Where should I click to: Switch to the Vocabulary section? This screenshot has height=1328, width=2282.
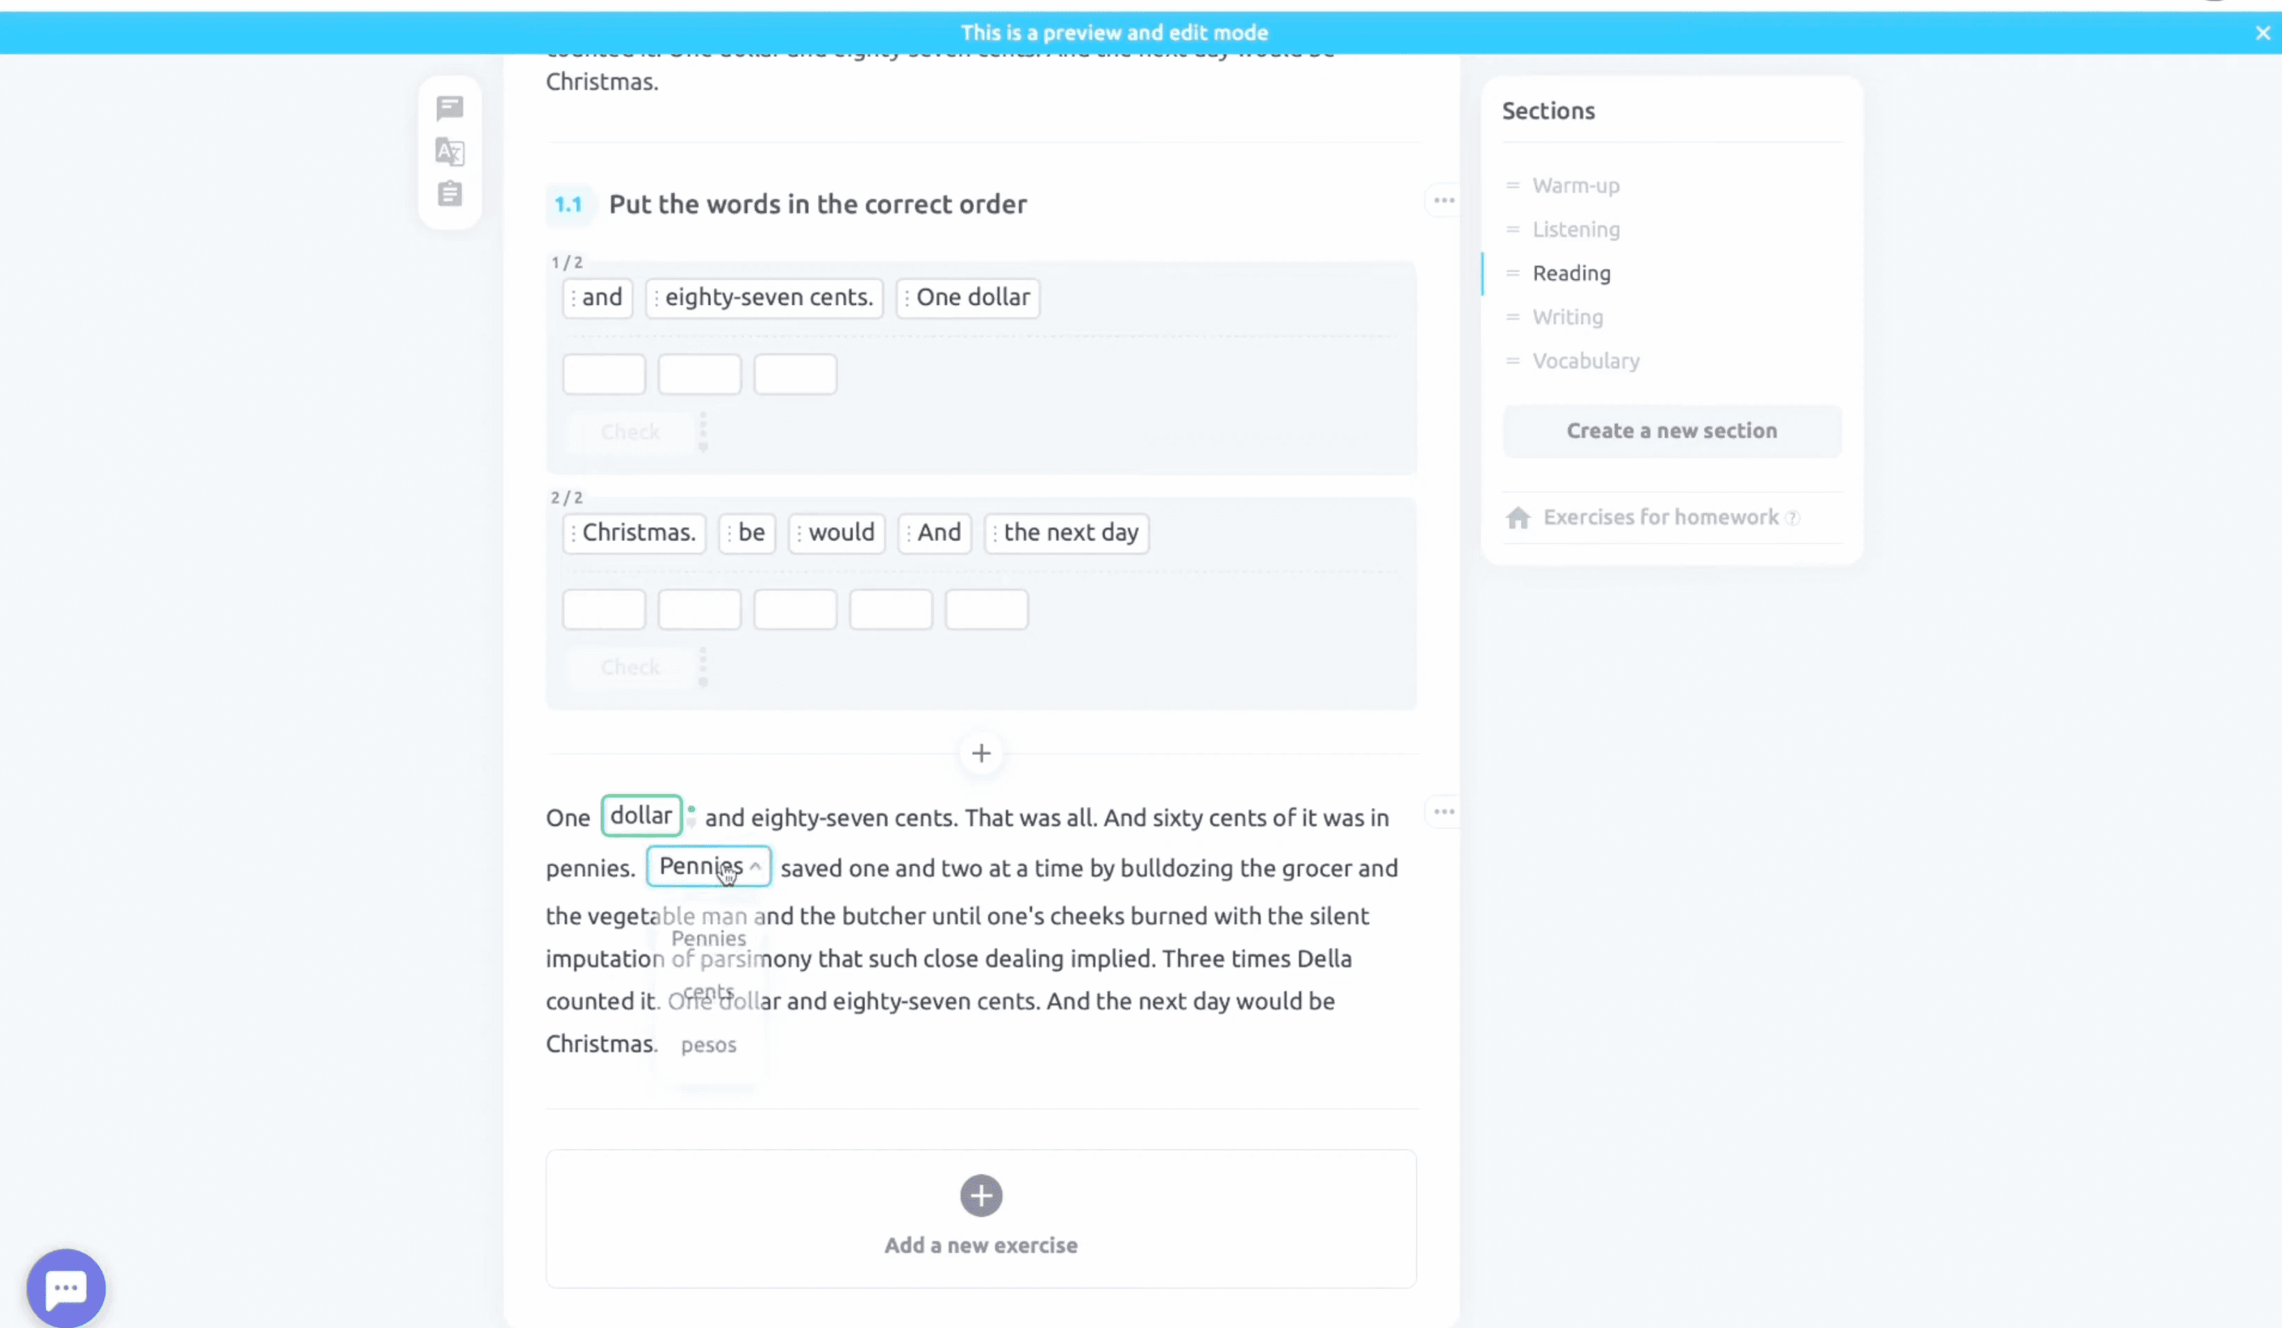[1586, 361]
